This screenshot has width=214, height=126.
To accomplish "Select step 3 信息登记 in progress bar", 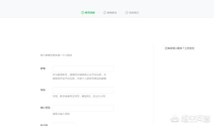I will (132, 13).
